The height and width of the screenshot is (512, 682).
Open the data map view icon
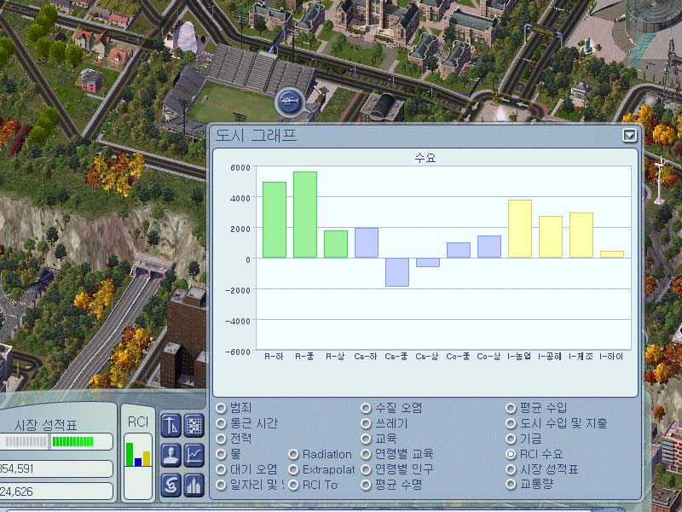point(194,425)
